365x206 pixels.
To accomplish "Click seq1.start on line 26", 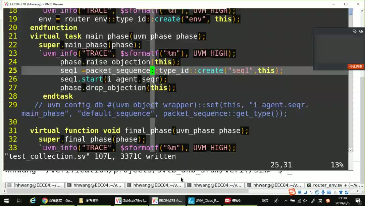I will click(x=82, y=79).
